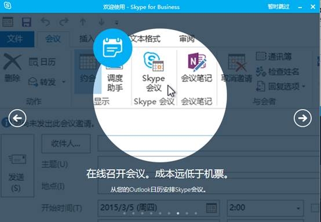Image resolution: width=321 pixels, height=222 pixels.
Task: Click into the 地点 location field
Action: 209,186
